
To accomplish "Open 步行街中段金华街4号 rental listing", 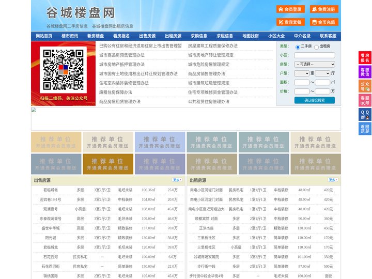I will click(206, 276).
